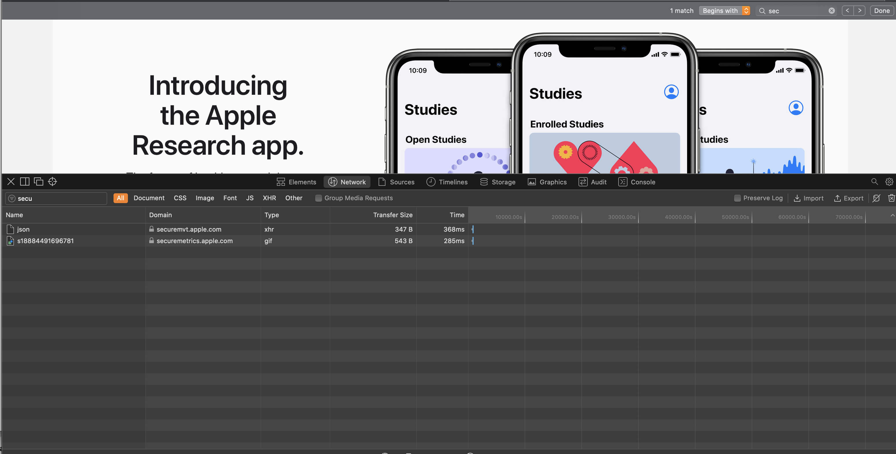Viewport: 896px width, 454px height.
Task: Open the inspector settings gear icon
Action: [889, 181]
